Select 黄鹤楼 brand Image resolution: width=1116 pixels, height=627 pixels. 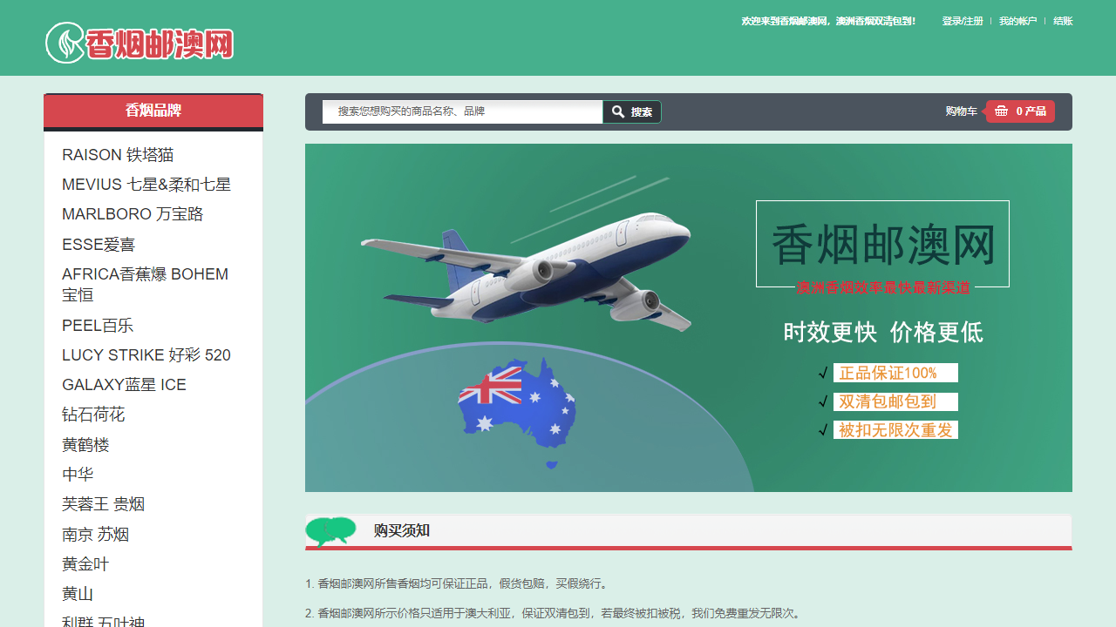(x=85, y=445)
